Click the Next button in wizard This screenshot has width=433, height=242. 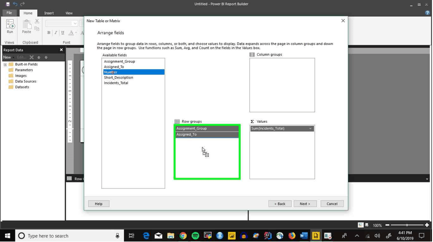pos(305,204)
